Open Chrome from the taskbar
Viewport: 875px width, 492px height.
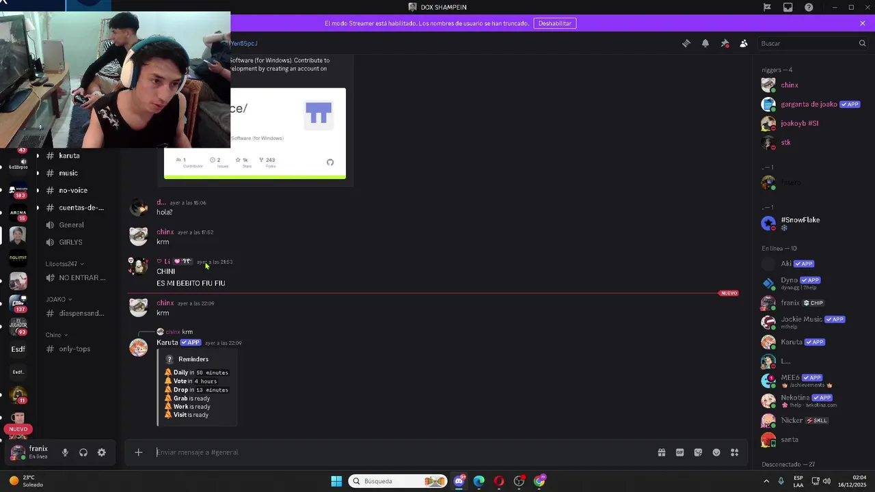(x=539, y=481)
